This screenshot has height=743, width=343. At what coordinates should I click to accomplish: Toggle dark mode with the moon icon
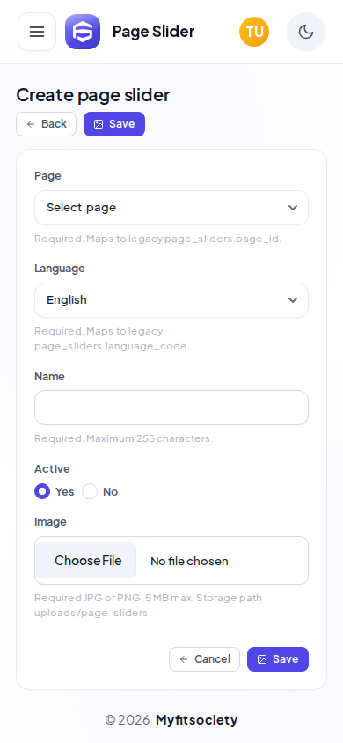point(306,32)
